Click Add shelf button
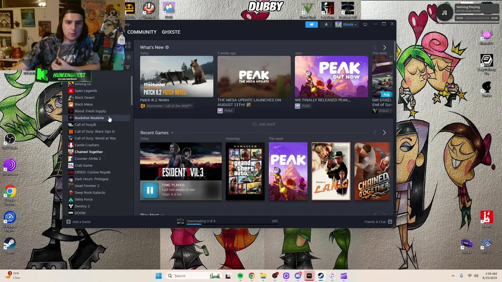This screenshot has width=502, height=282. click(264, 124)
